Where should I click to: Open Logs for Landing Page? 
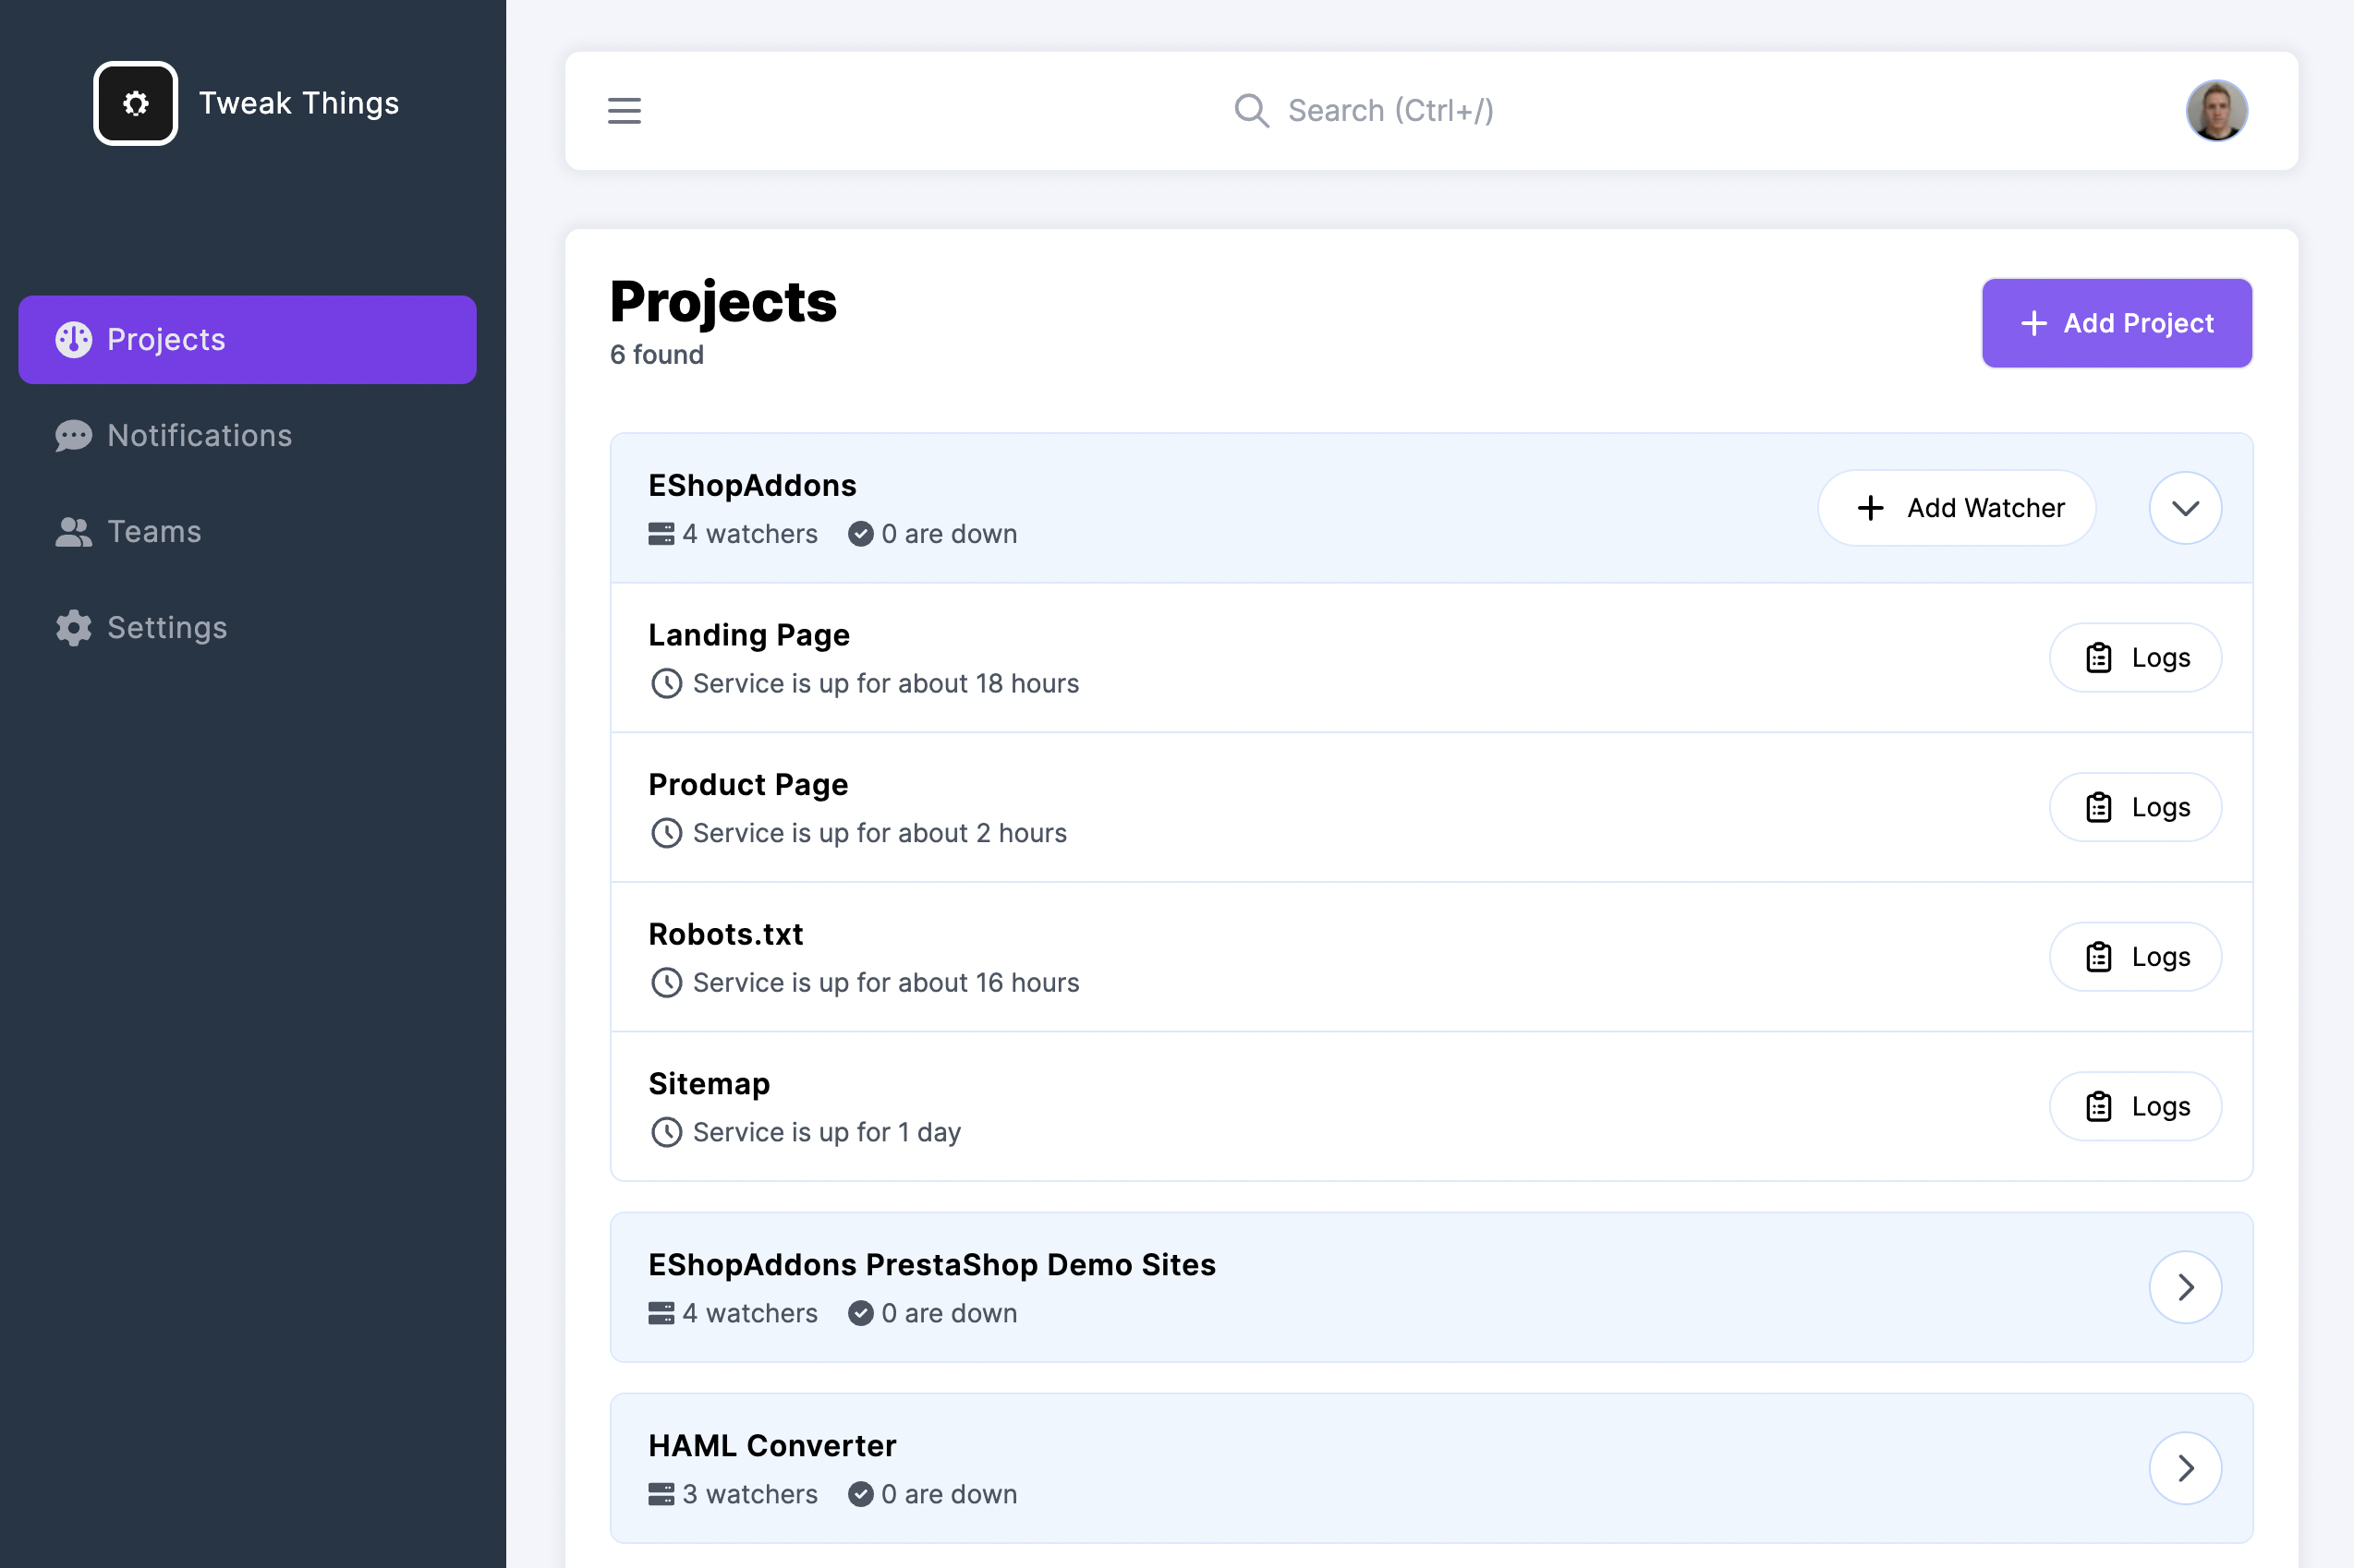pos(2135,658)
